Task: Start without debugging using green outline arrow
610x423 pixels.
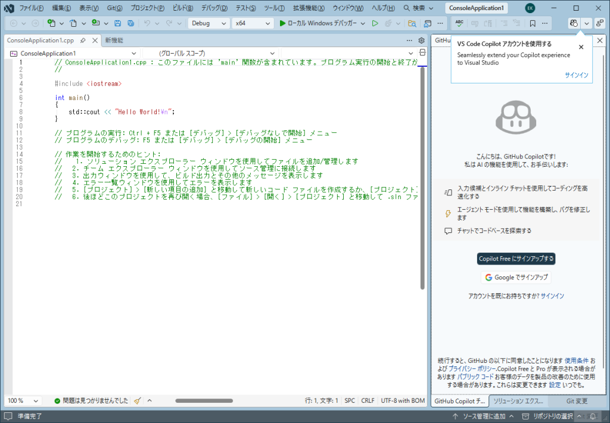Action: pos(375,23)
